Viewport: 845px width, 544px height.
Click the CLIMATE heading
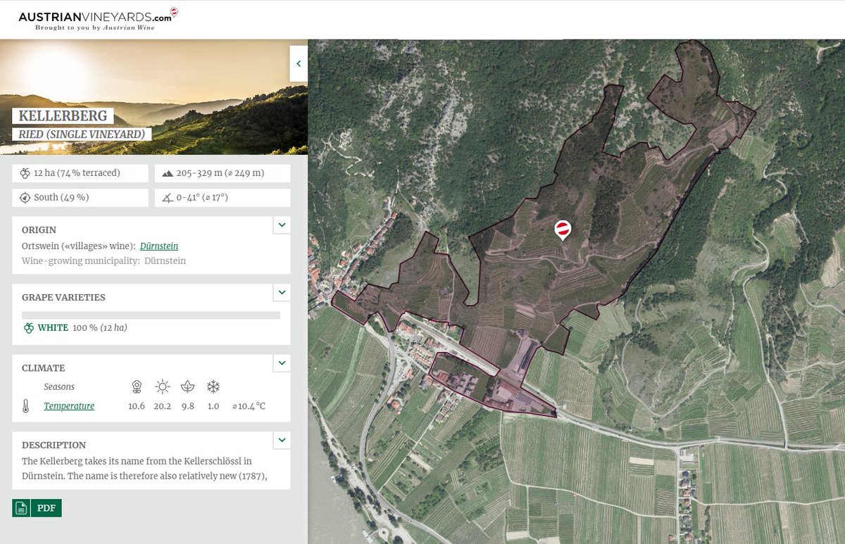44,367
